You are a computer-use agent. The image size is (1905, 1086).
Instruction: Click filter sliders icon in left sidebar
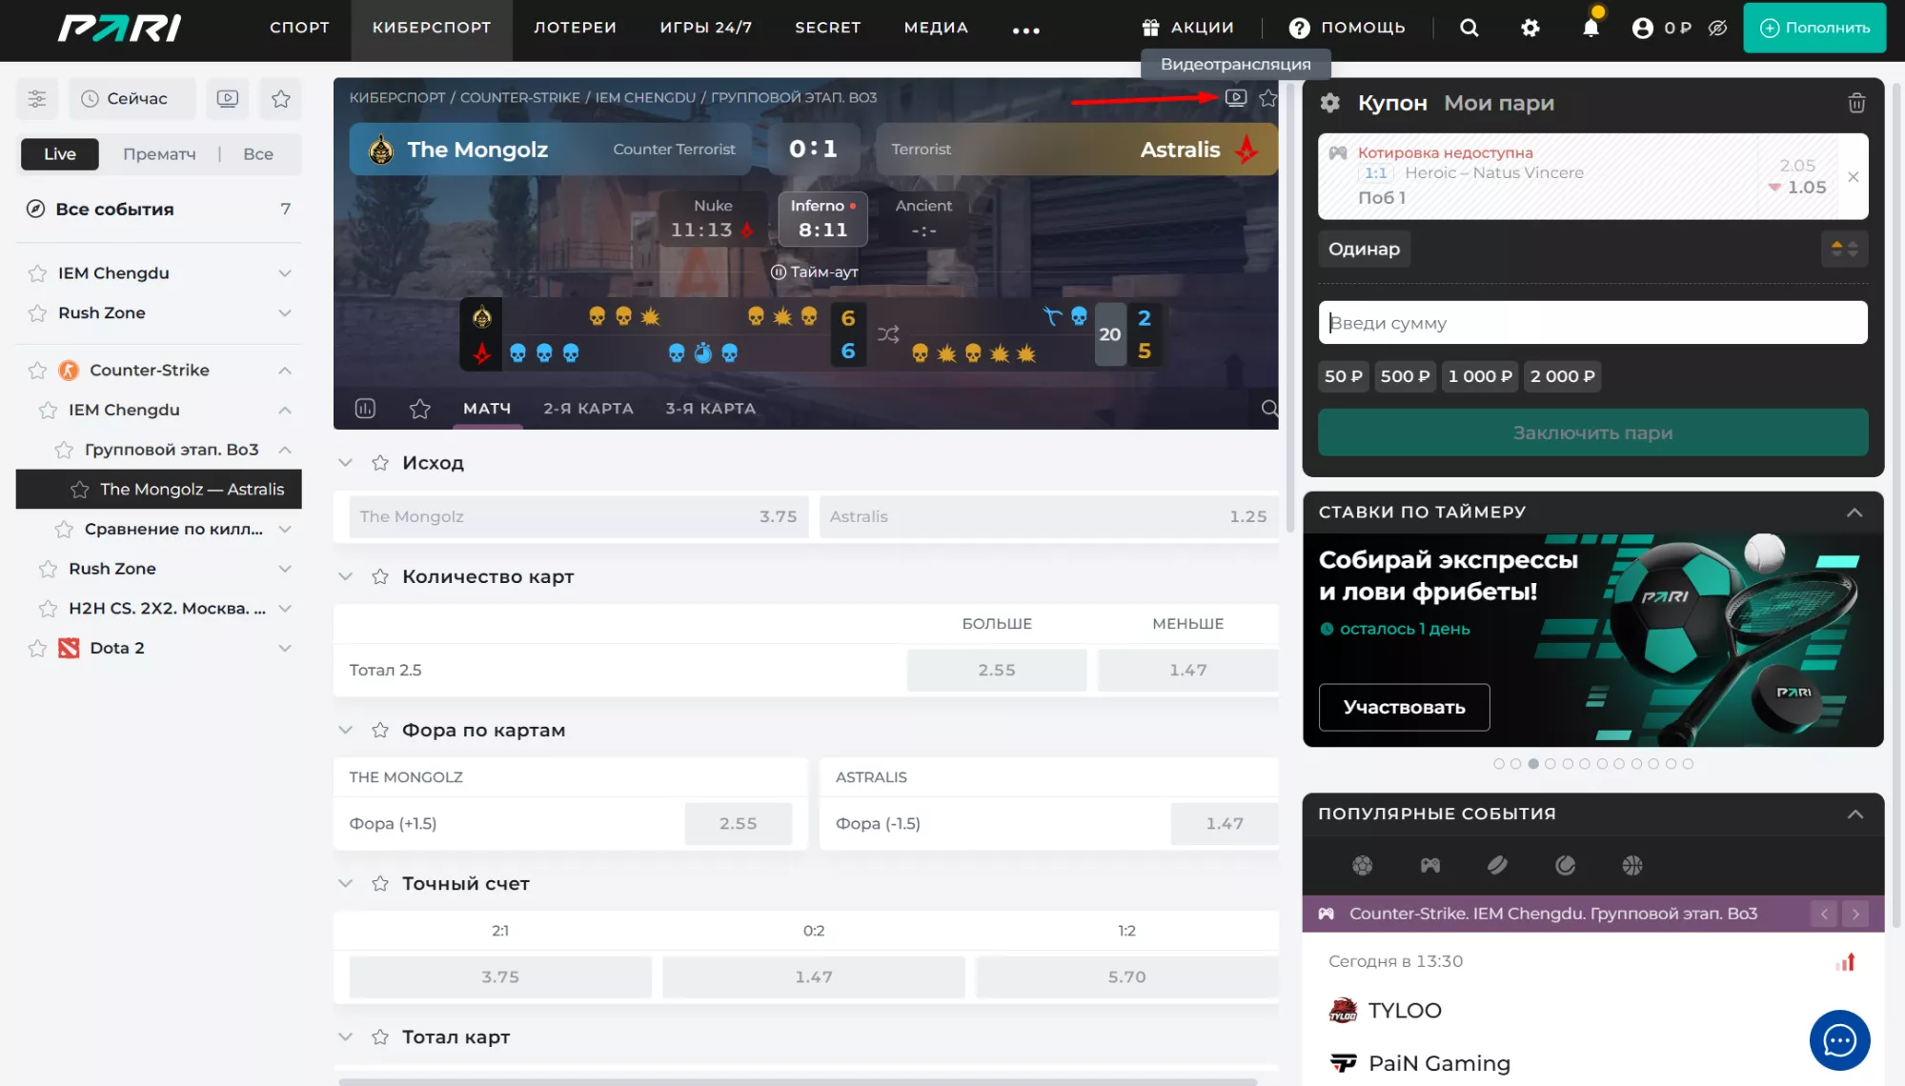coord(37,98)
